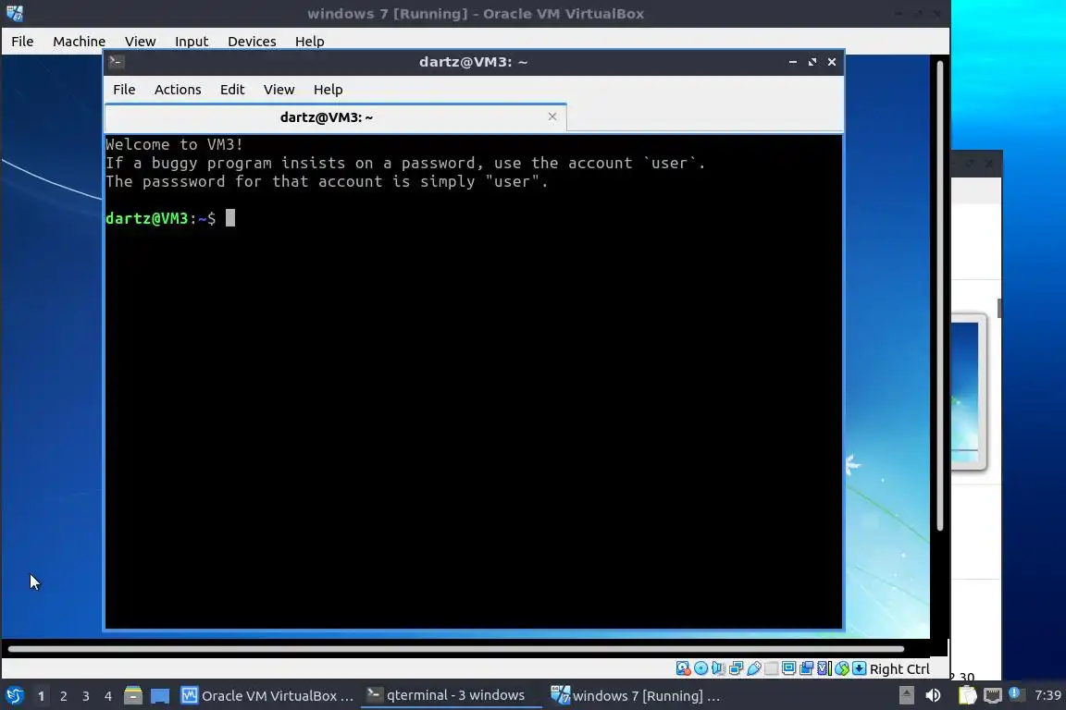Screen dimensions: 1066x710
Task: Switch to windows 7 [Running] taskbar entry
Action: point(635,696)
